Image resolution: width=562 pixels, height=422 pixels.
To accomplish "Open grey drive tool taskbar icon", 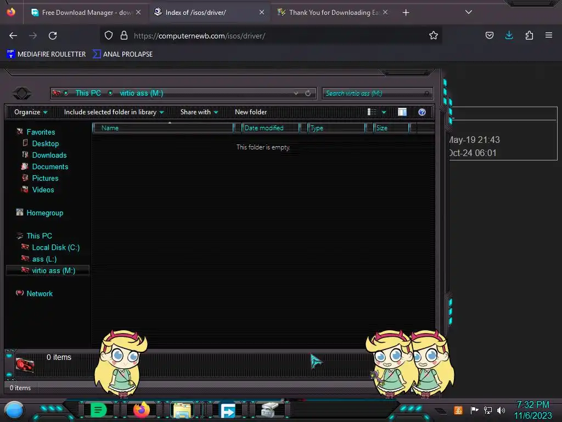I will click(x=269, y=410).
